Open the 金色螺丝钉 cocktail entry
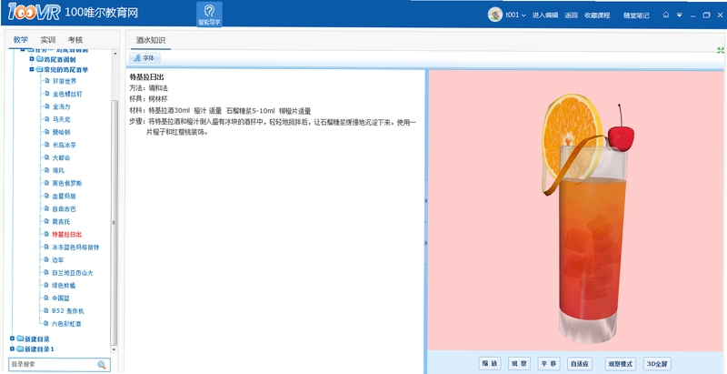The image size is (727, 374). point(67,94)
